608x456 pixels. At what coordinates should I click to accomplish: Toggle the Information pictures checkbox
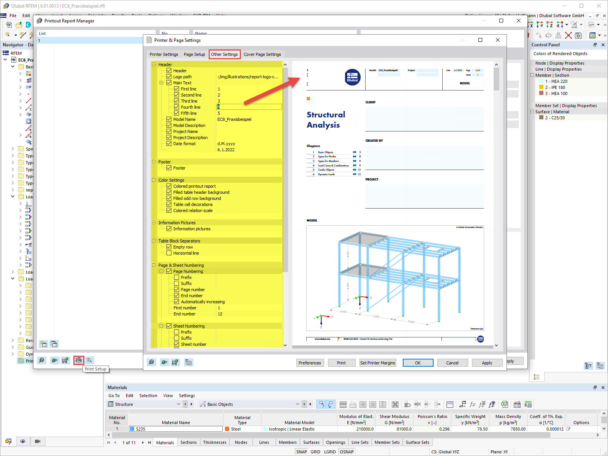pos(169,229)
